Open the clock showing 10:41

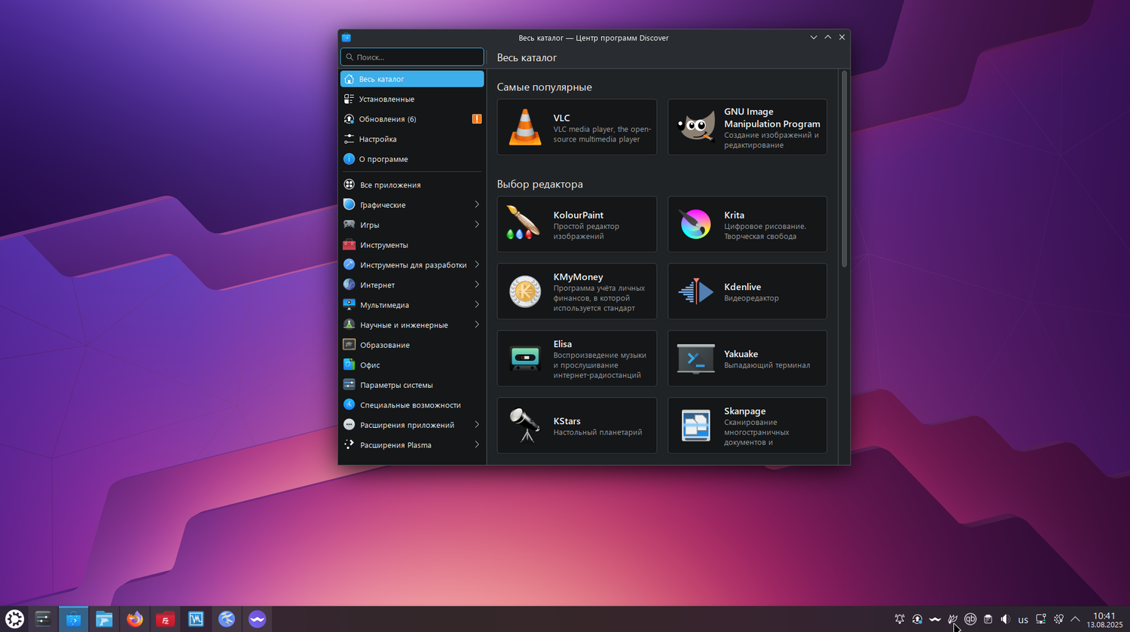1104,619
